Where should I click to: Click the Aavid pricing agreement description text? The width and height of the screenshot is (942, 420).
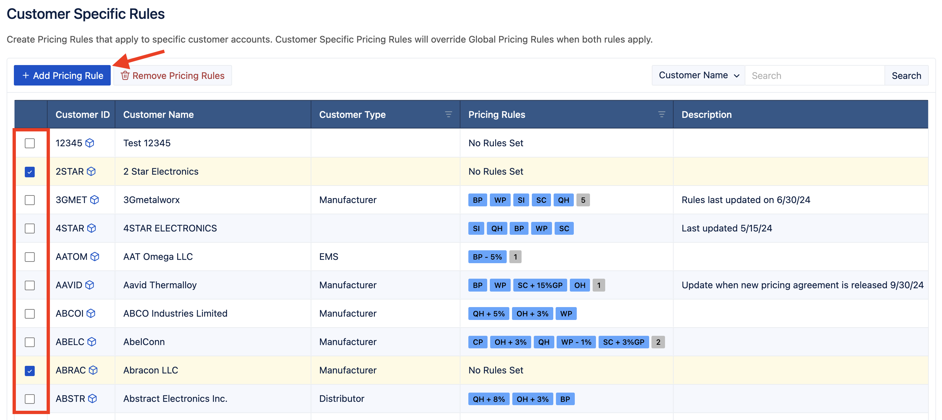coord(802,285)
